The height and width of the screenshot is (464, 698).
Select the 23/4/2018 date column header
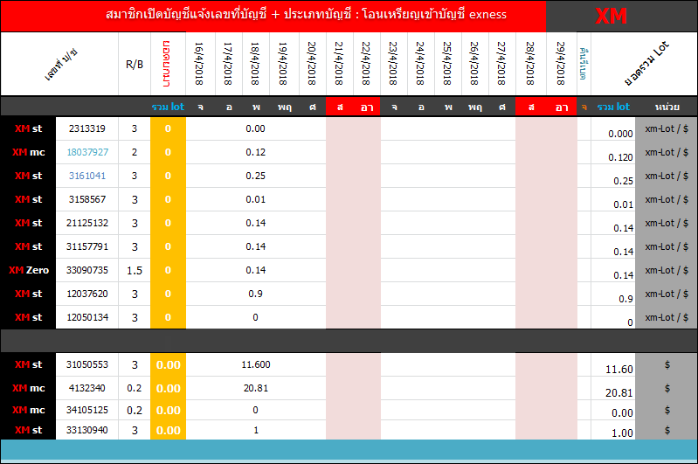pyautogui.click(x=393, y=64)
